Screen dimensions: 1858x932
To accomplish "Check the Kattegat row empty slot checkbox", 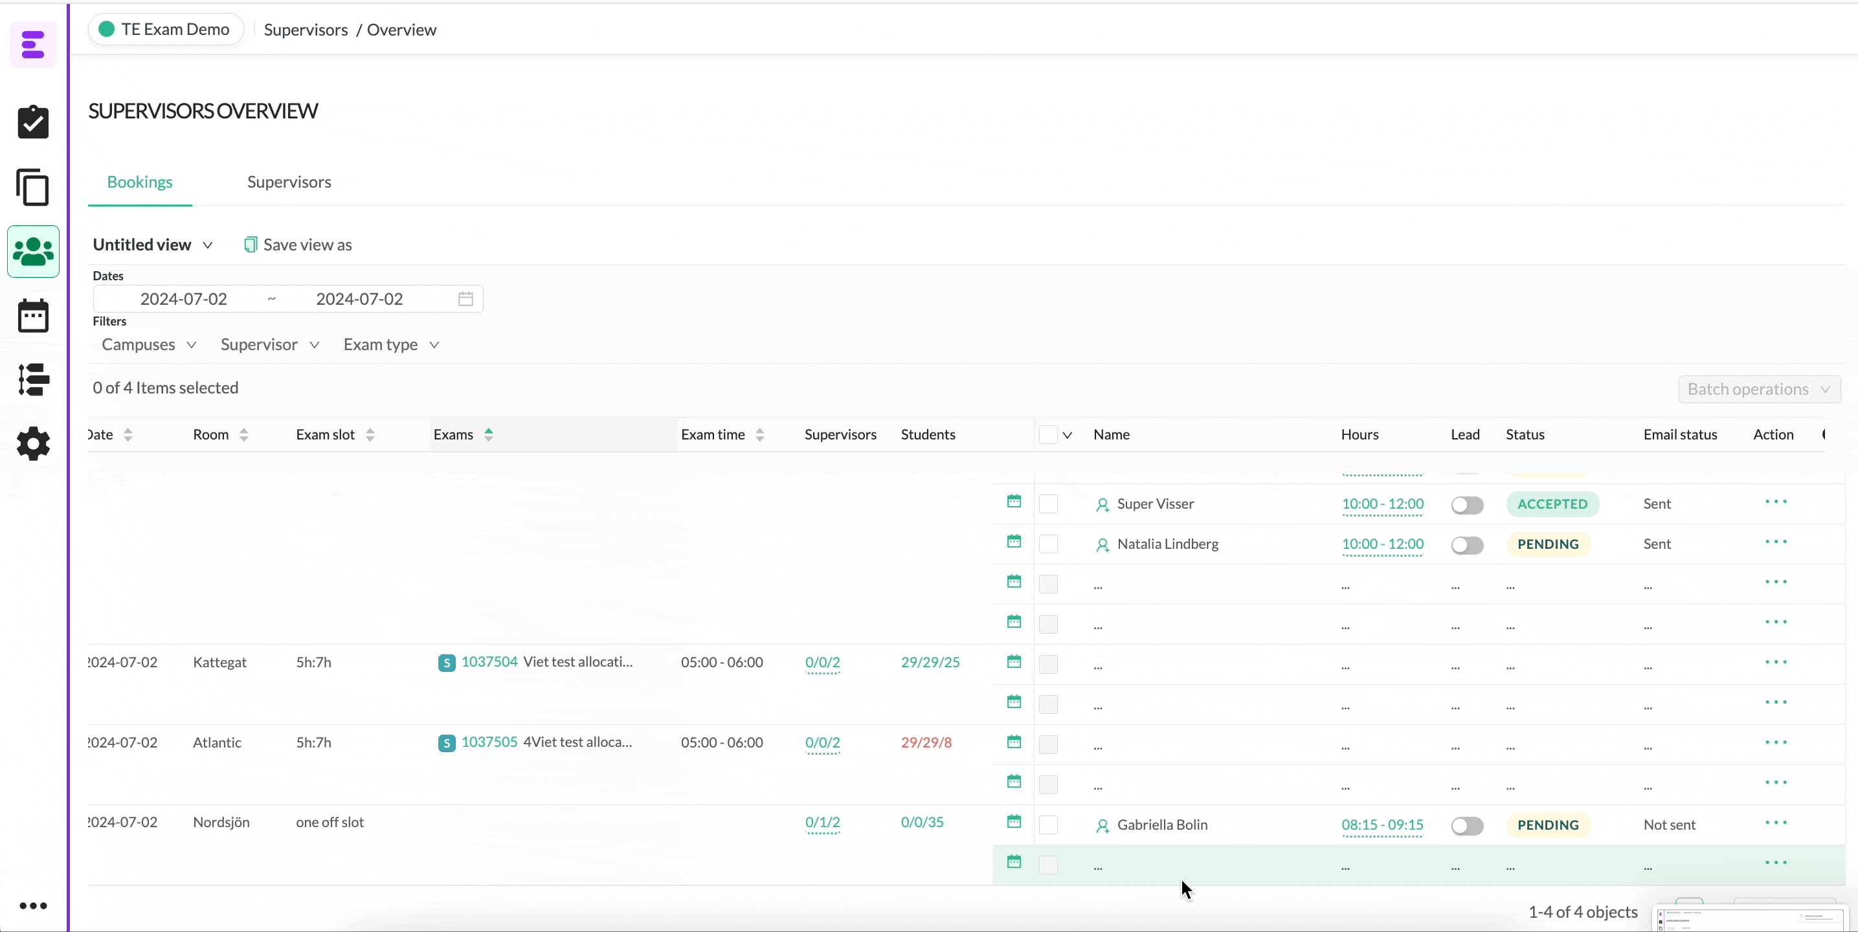I will coord(1048,665).
